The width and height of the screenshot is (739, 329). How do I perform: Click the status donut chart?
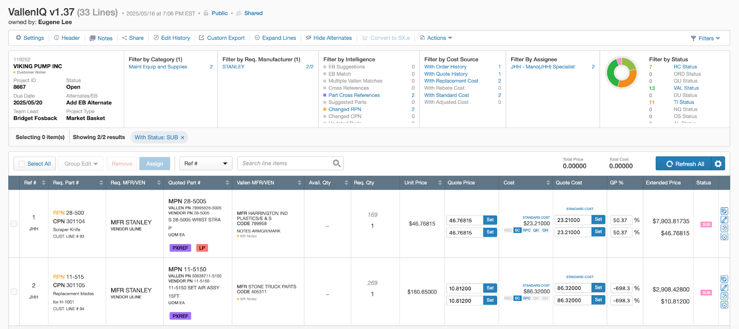[x=622, y=72]
